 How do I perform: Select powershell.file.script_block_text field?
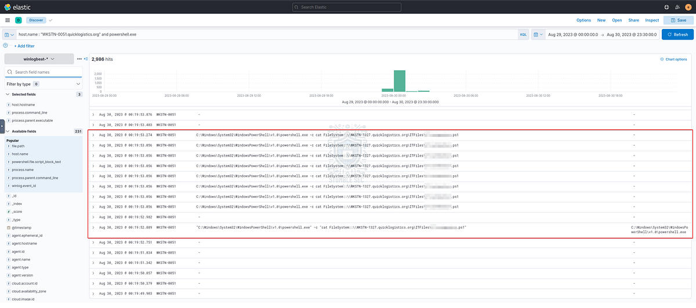click(x=37, y=162)
